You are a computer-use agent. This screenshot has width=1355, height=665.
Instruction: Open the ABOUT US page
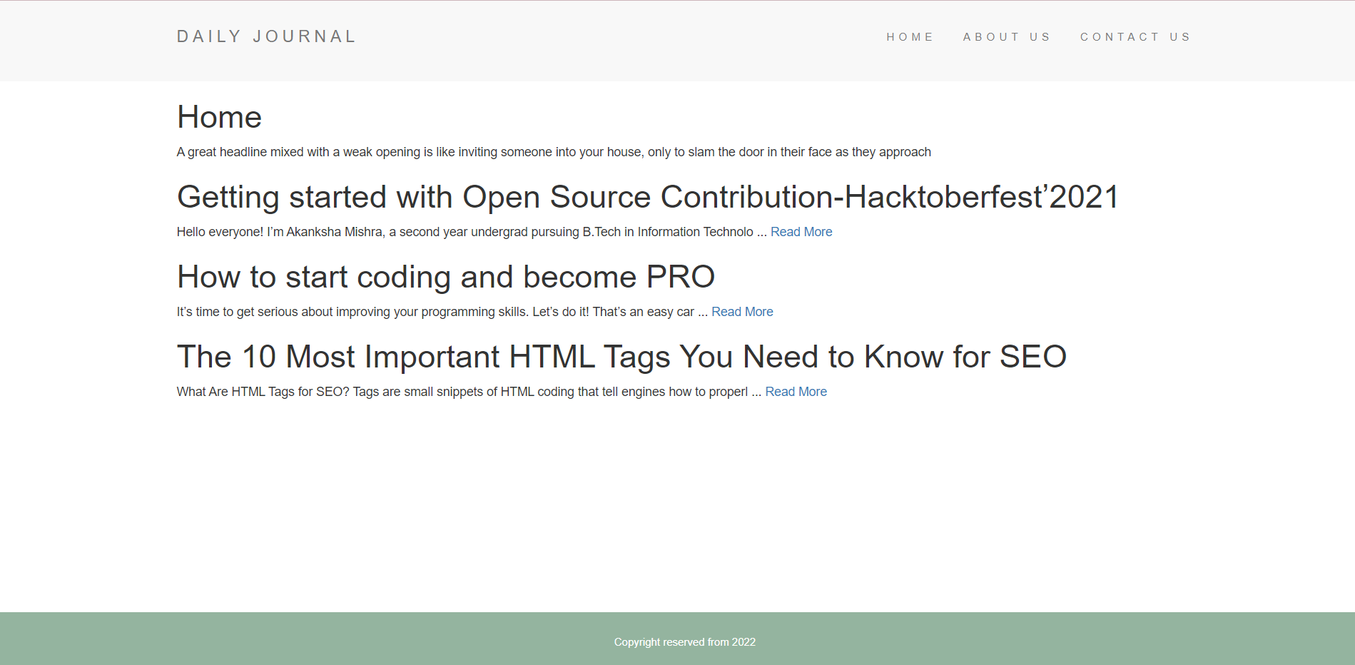tap(1007, 37)
